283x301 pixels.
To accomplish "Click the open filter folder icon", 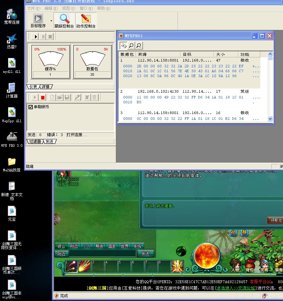I will (x=60, y=97).
